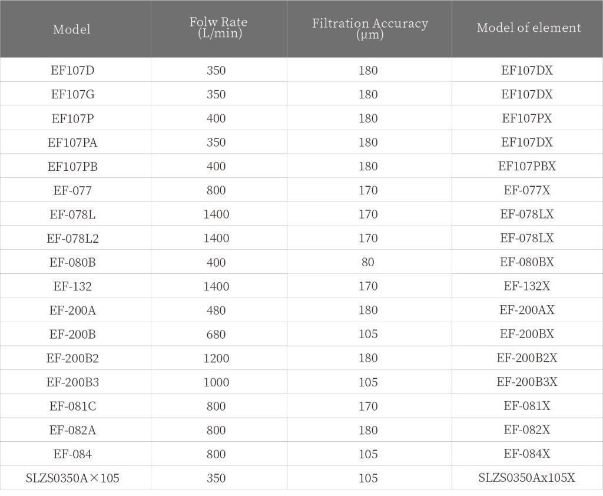Select the EF-084 model cell
This screenshot has height=496, width=603.
(72, 454)
